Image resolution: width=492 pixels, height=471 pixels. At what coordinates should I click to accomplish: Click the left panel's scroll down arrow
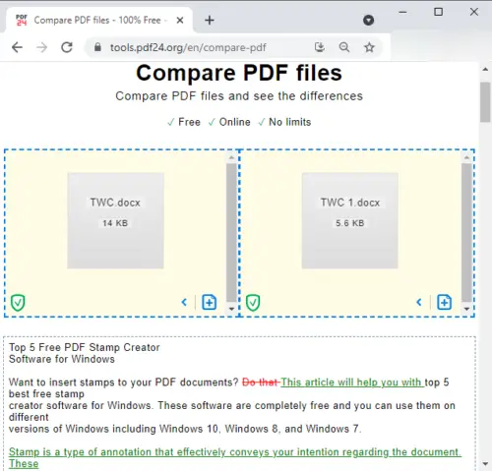pyautogui.click(x=231, y=309)
